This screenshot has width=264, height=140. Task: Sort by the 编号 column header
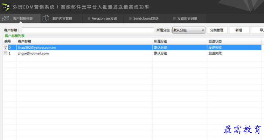click(10, 41)
